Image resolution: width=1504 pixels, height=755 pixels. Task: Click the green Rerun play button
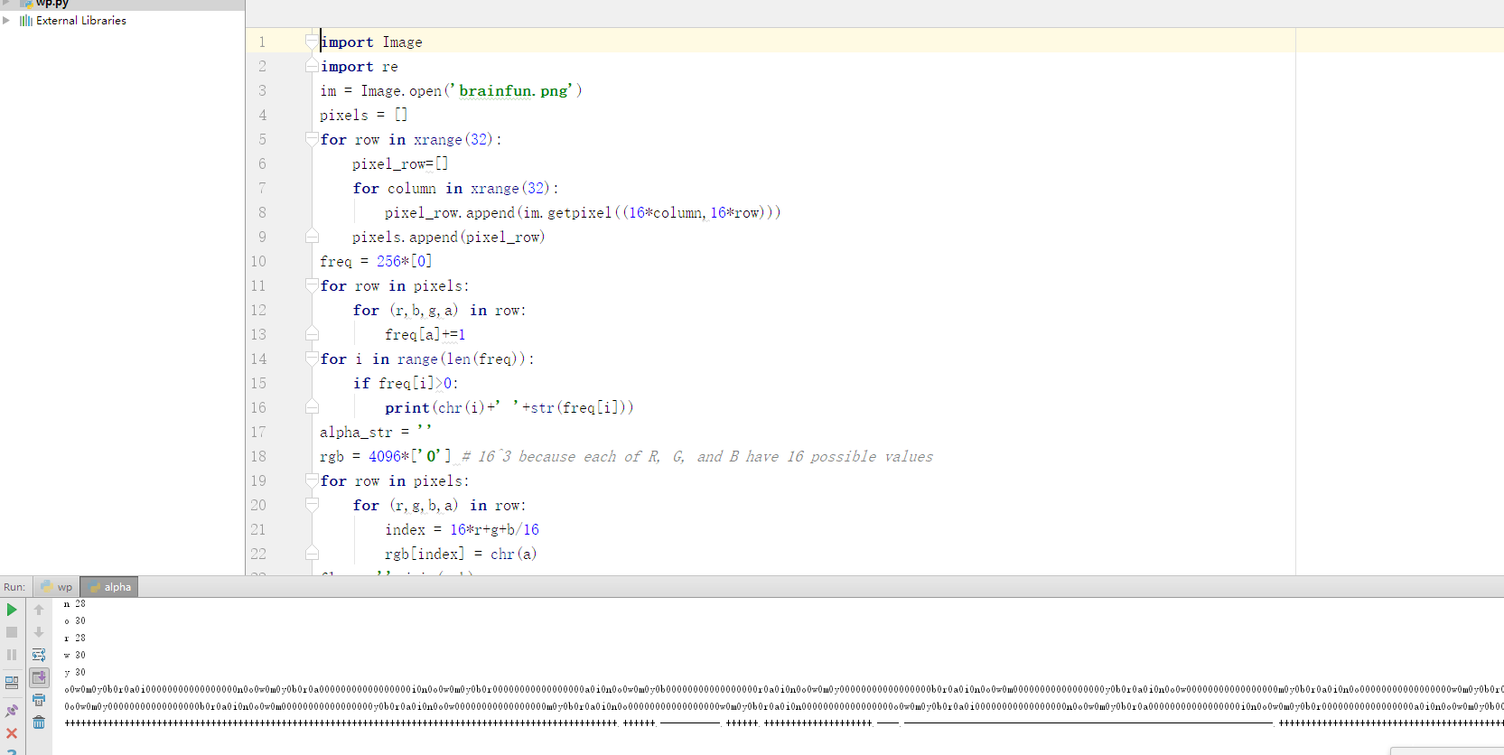point(12,610)
